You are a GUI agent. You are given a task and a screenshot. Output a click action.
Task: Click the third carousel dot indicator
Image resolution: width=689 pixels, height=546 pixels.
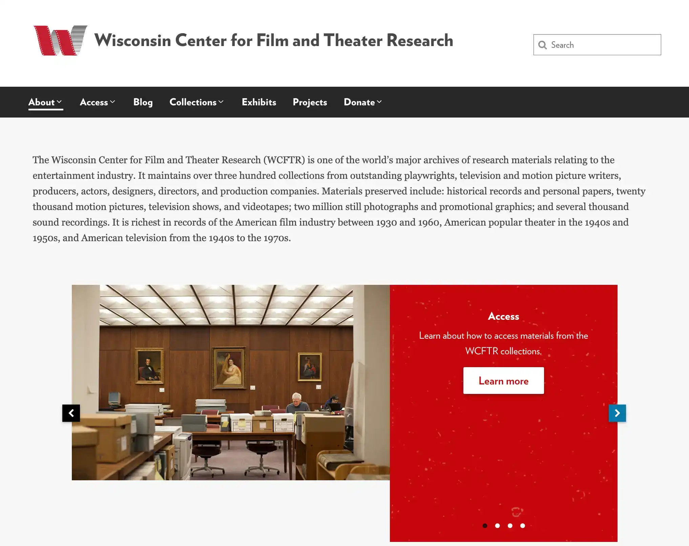509,526
